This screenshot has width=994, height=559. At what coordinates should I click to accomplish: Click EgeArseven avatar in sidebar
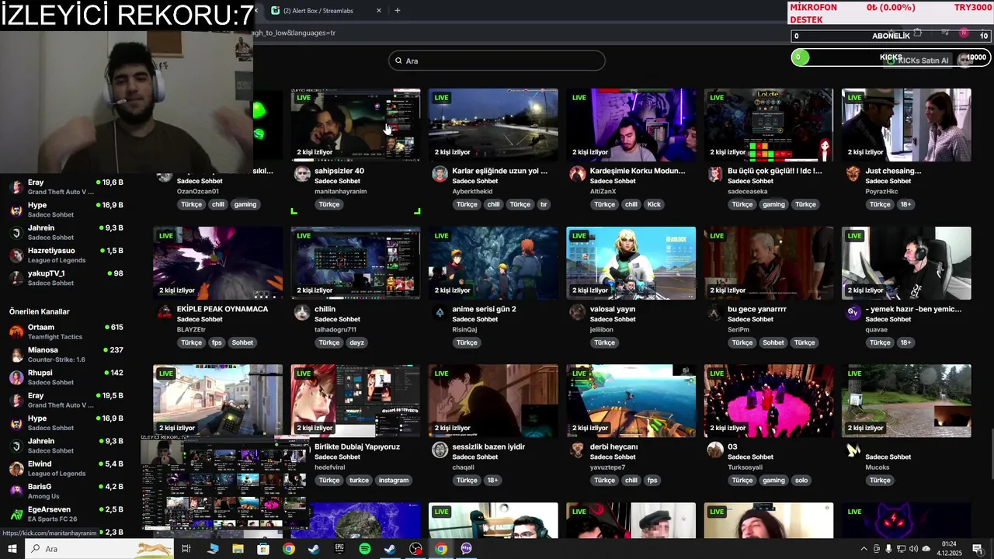[16, 514]
